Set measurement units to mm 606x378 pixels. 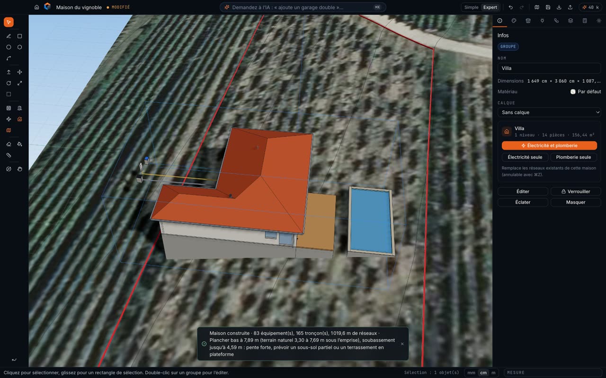(471, 372)
